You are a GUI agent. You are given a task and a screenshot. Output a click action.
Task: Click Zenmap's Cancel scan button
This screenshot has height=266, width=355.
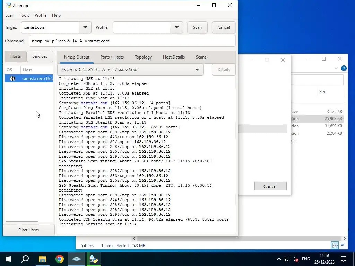pos(224,27)
